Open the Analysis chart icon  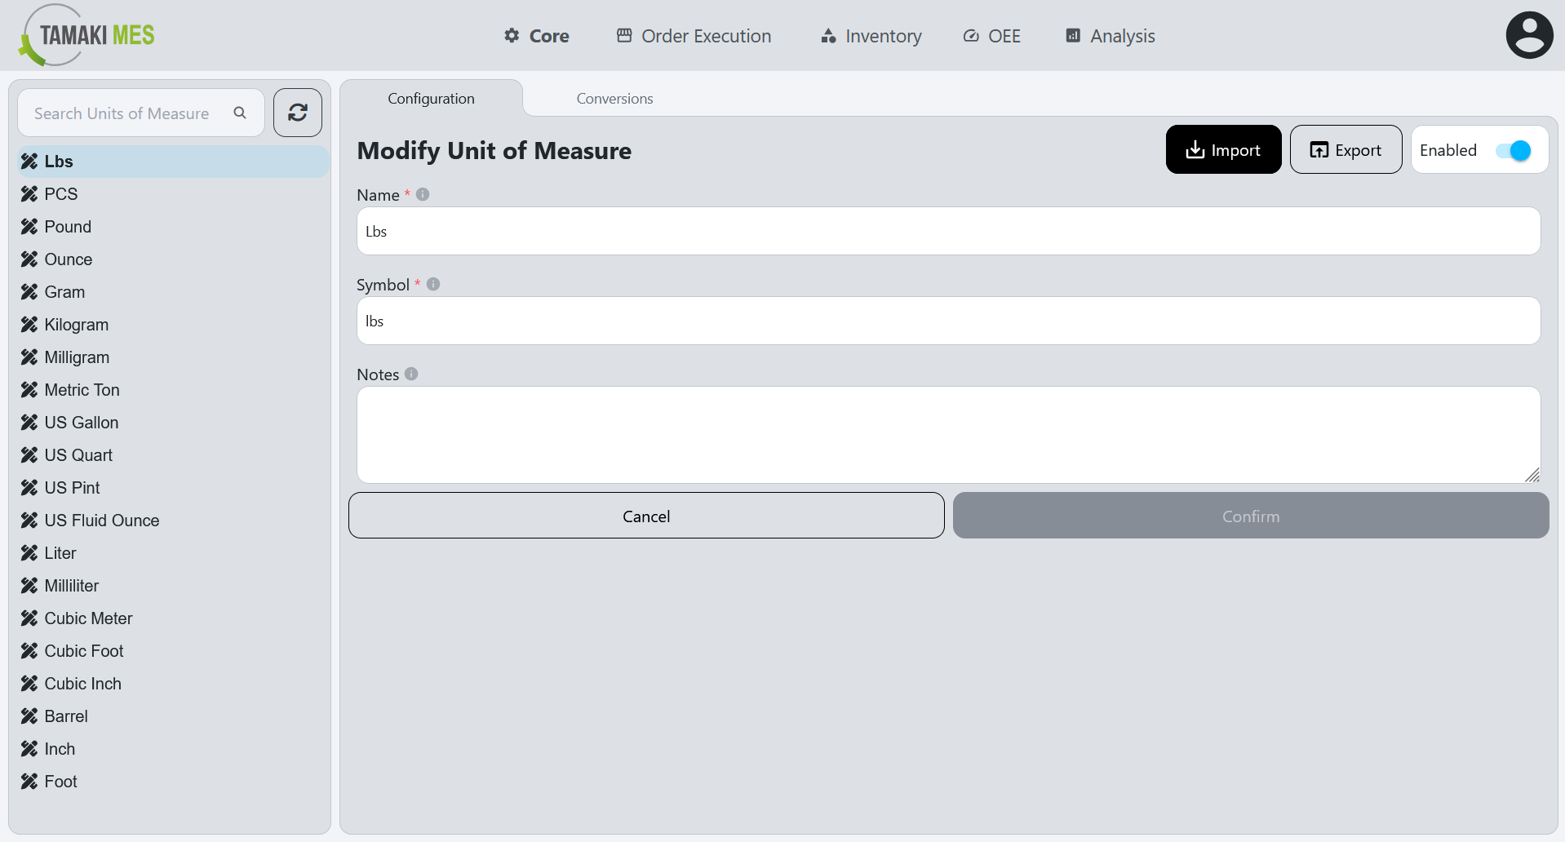(1072, 35)
